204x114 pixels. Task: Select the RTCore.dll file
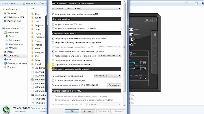click(x=38, y=103)
